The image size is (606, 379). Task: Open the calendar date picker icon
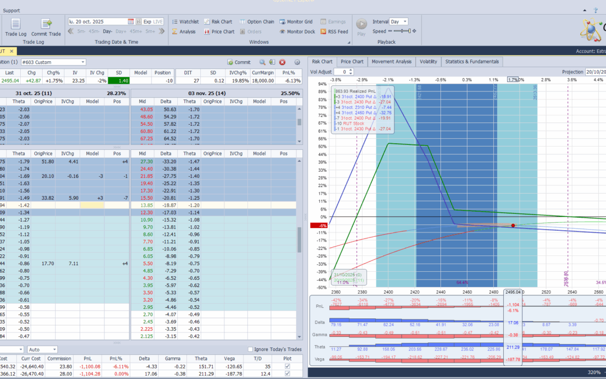pos(131,22)
